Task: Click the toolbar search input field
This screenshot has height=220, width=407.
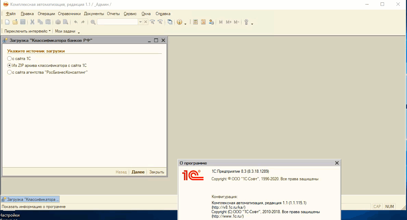Action: (x=117, y=22)
